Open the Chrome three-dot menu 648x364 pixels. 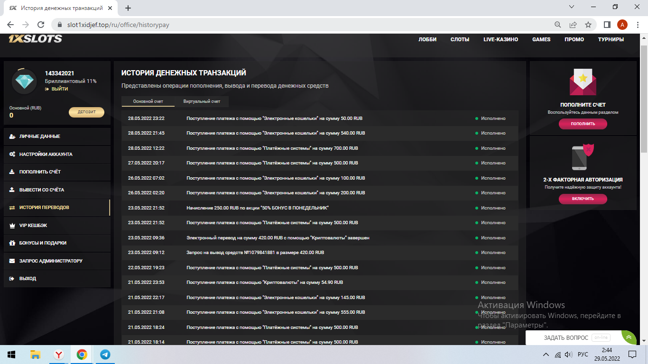point(638,25)
